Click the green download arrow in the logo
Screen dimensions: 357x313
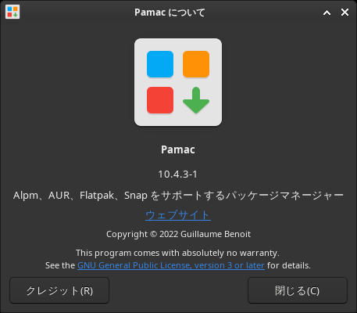(196, 100)
